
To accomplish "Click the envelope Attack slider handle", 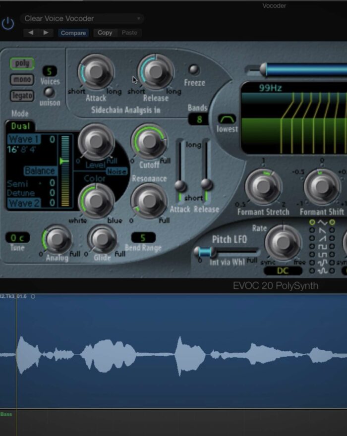I will coord(180,186).
